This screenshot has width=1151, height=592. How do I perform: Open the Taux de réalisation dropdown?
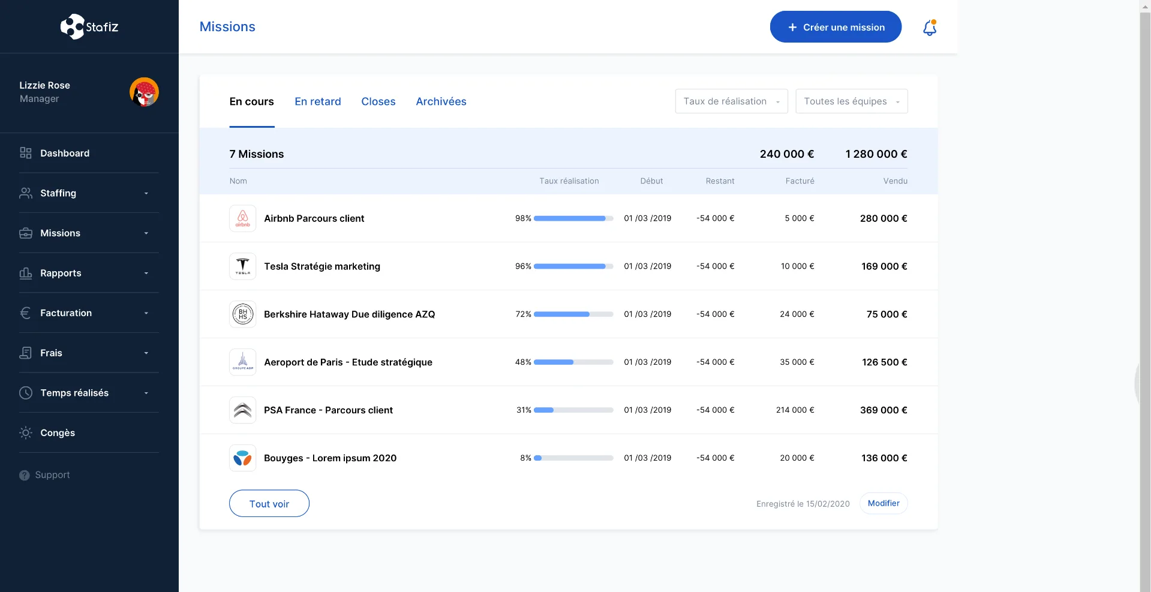[x=731, y=101]
